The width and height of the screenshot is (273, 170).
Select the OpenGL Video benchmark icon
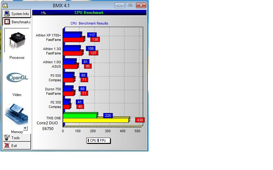17,77
